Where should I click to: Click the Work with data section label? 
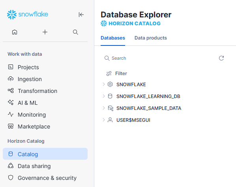(25, 54)
